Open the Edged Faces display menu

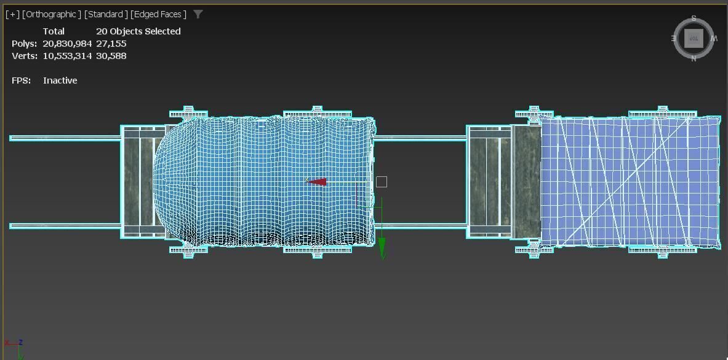[x=158, y=14]
